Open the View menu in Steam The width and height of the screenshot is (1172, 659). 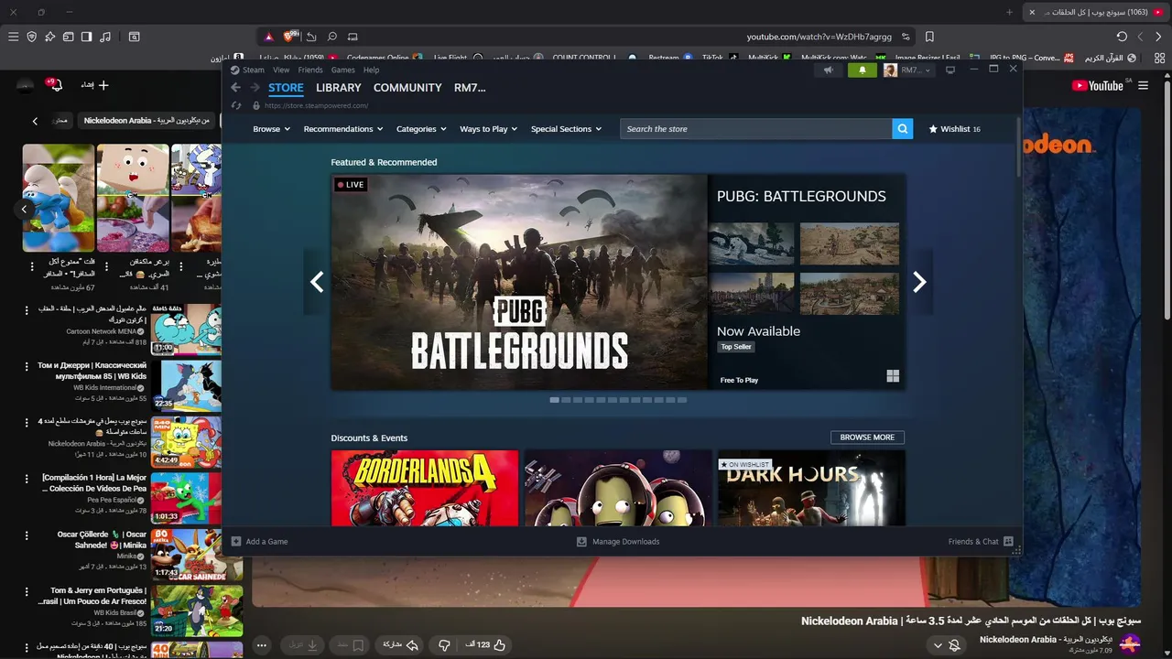[x=281, y=70]
